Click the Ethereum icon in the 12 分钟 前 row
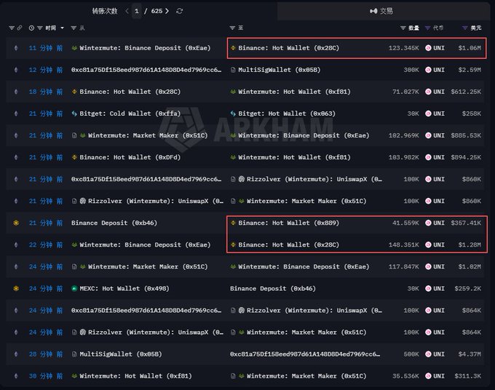495x390 pixels. (16, 70)
